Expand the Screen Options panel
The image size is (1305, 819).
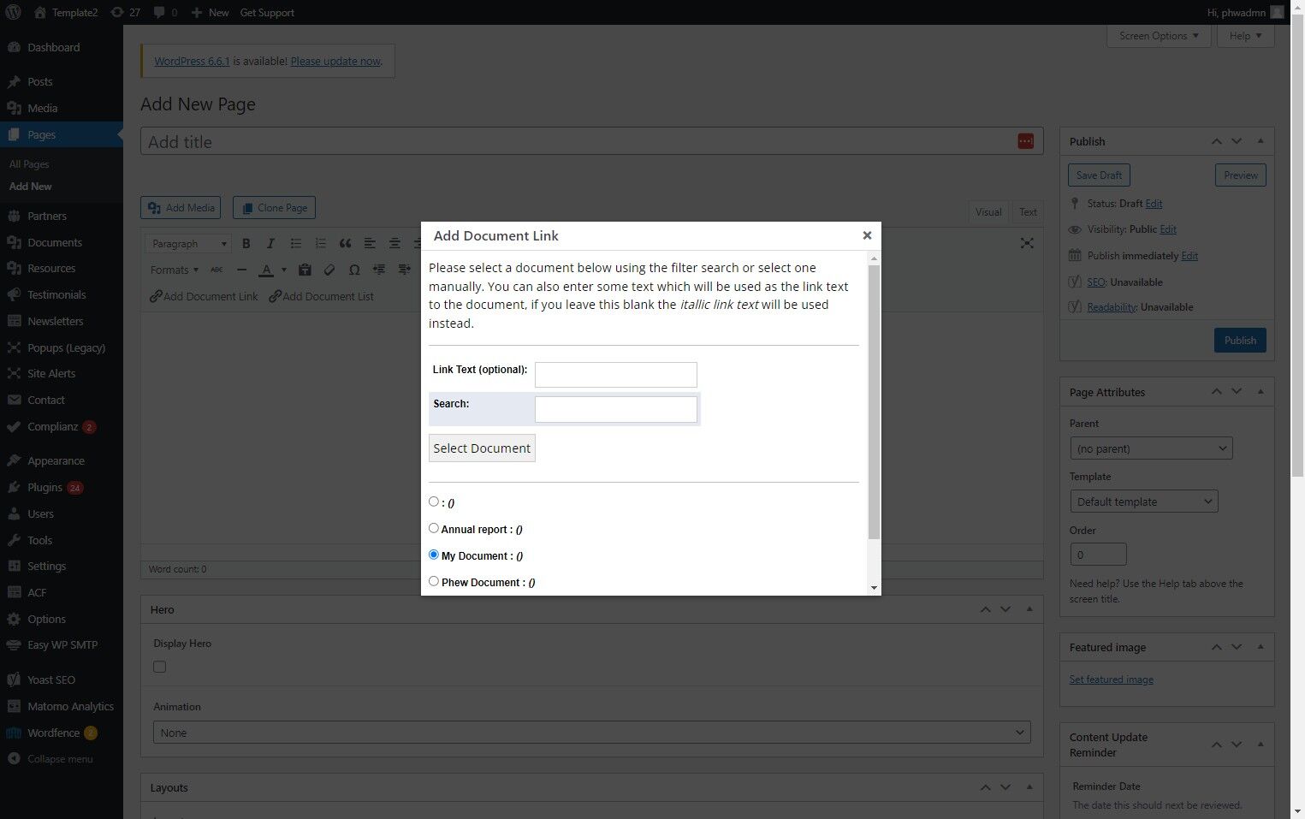click(1159, 36)
